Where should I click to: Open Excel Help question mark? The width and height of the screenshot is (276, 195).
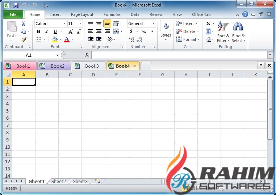[x=245, y=14]
